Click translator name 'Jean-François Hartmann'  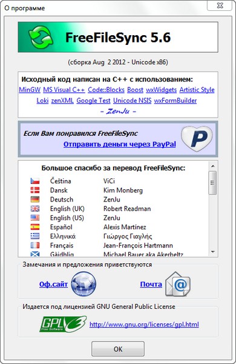point(138,245)
